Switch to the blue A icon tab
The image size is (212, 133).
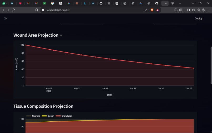[x=141, y=3]
